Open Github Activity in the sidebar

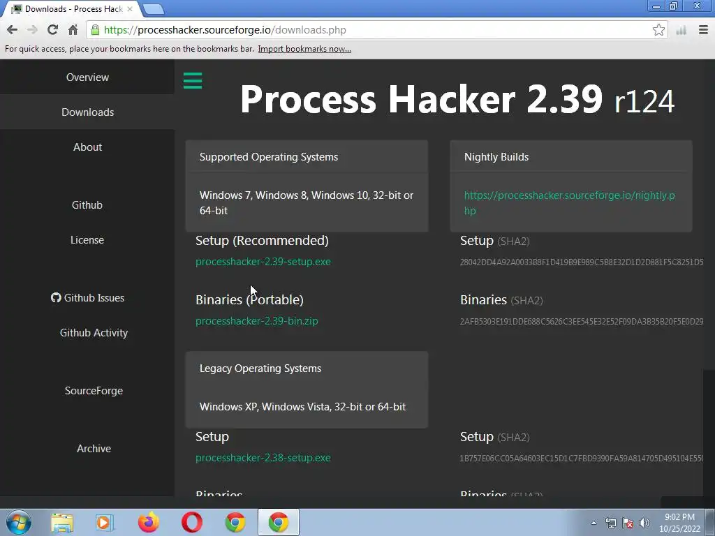[94, 333]
